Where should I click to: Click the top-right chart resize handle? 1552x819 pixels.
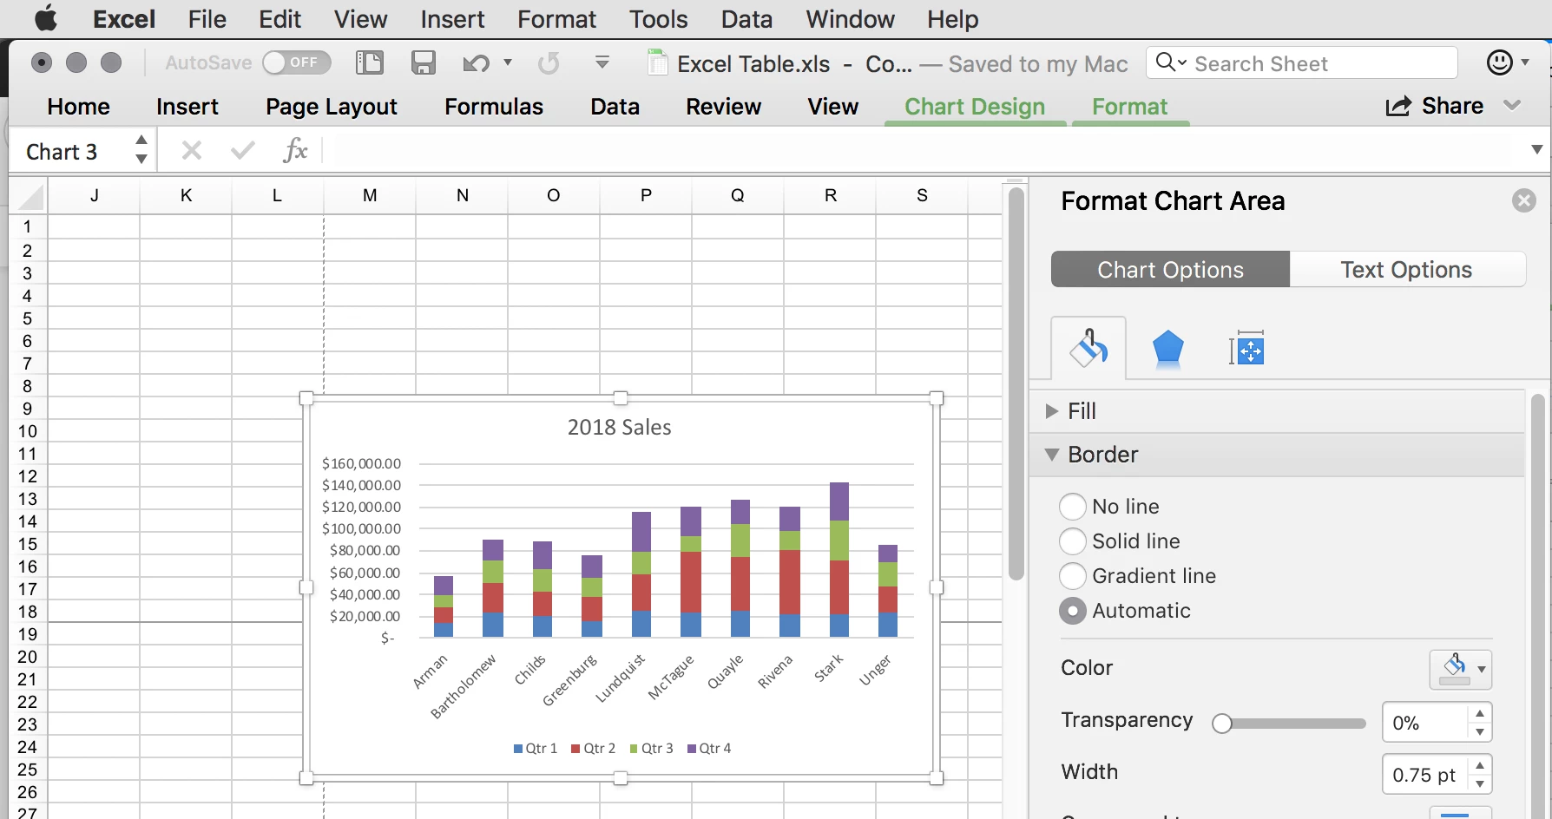coord(937,398)
